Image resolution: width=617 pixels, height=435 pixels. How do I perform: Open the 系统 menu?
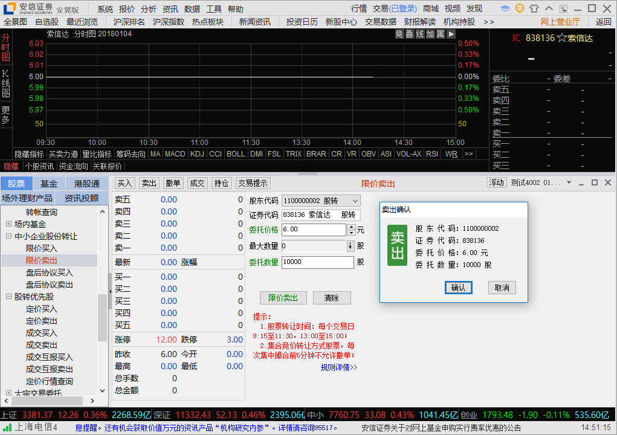point(105,9)
